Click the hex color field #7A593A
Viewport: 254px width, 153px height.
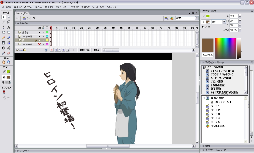tap(207, 55)
